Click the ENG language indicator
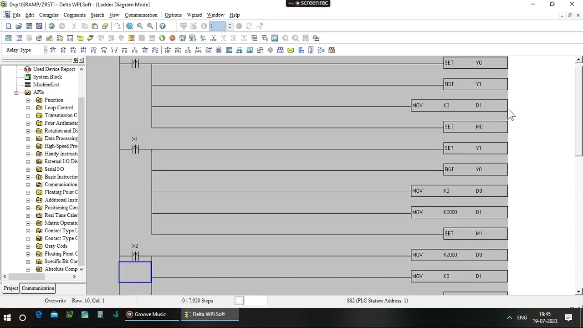This screenshot has width=583, height=328. pyautogui.click(x=522, y=318)
